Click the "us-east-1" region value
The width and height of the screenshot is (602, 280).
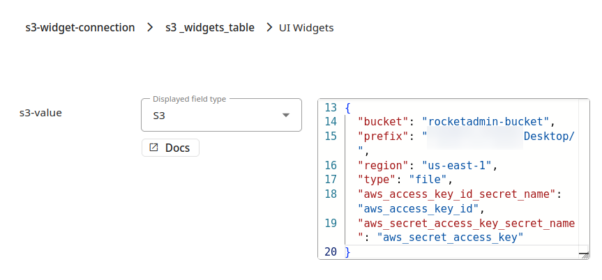pyautogui.click(x=456, y=165)
